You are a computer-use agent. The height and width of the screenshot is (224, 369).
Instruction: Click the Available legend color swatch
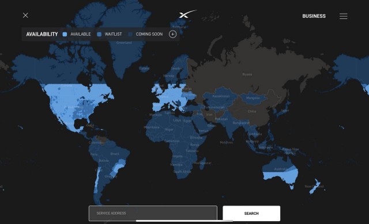(65, 35)
